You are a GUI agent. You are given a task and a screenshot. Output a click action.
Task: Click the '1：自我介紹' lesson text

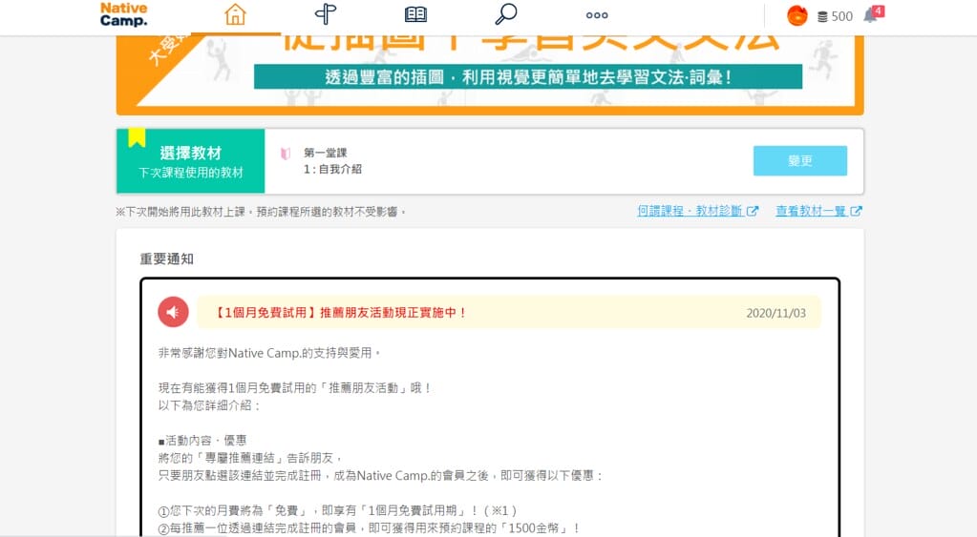click(332, 169)
